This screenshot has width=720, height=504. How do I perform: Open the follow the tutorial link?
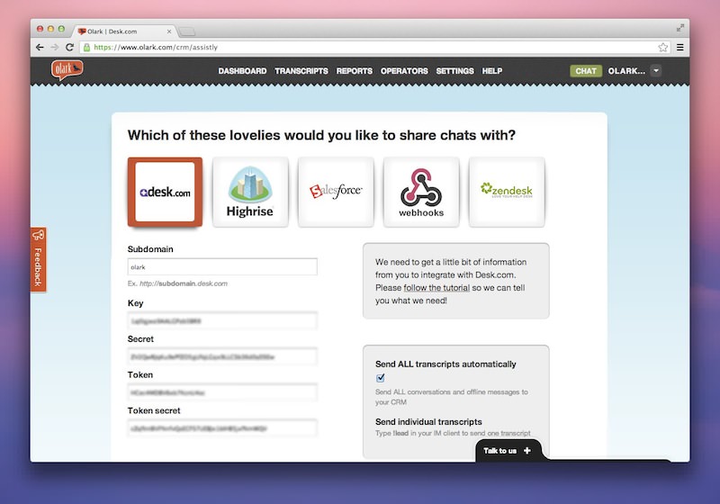[x=436, y=288]
